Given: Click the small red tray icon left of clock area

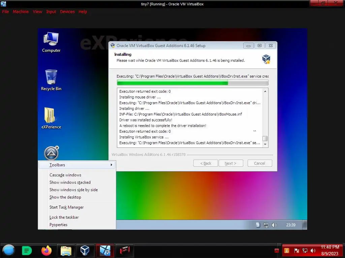Looking at the screenshot, I should [x=277, y=251].
